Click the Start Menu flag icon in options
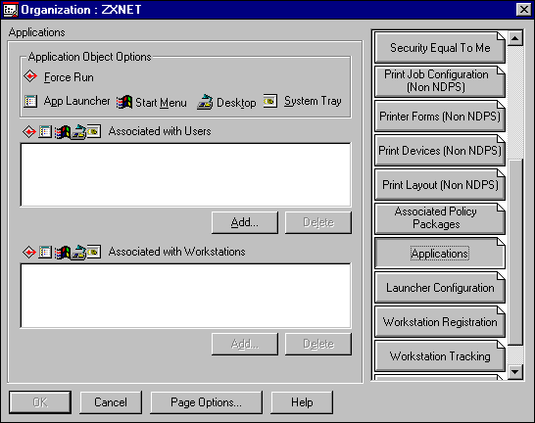The image size is (535, 423). 124,102
